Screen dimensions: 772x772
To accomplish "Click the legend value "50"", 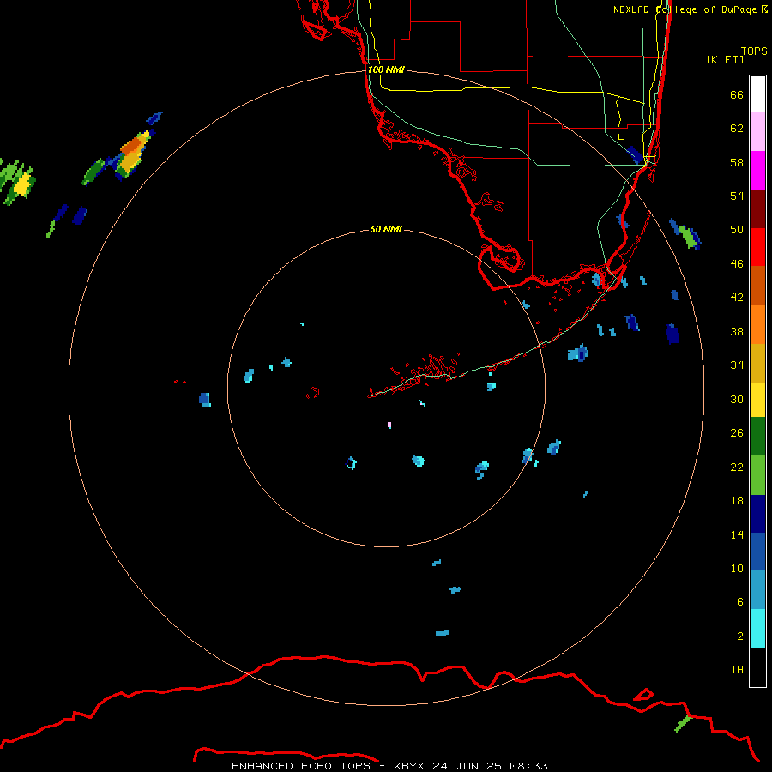I will tap(737, 229).
